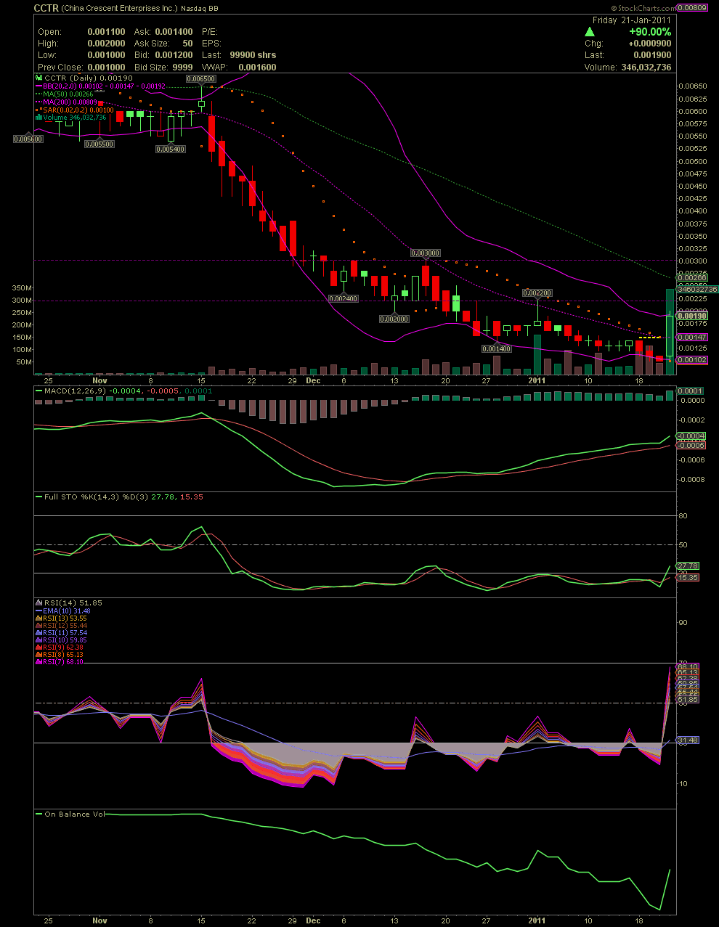Click the red RSI(9) legend icon
The height and width of the screenshot is (927, 719).
[39, 648]
